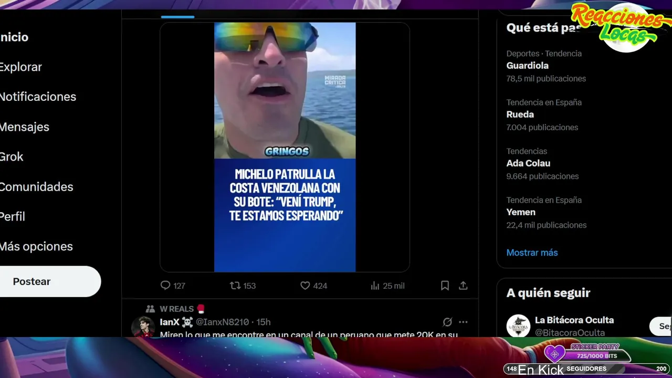Open IanX profile avatar
Image resolution: width=672 pixels, height=378 pixels.
(143, 327)
